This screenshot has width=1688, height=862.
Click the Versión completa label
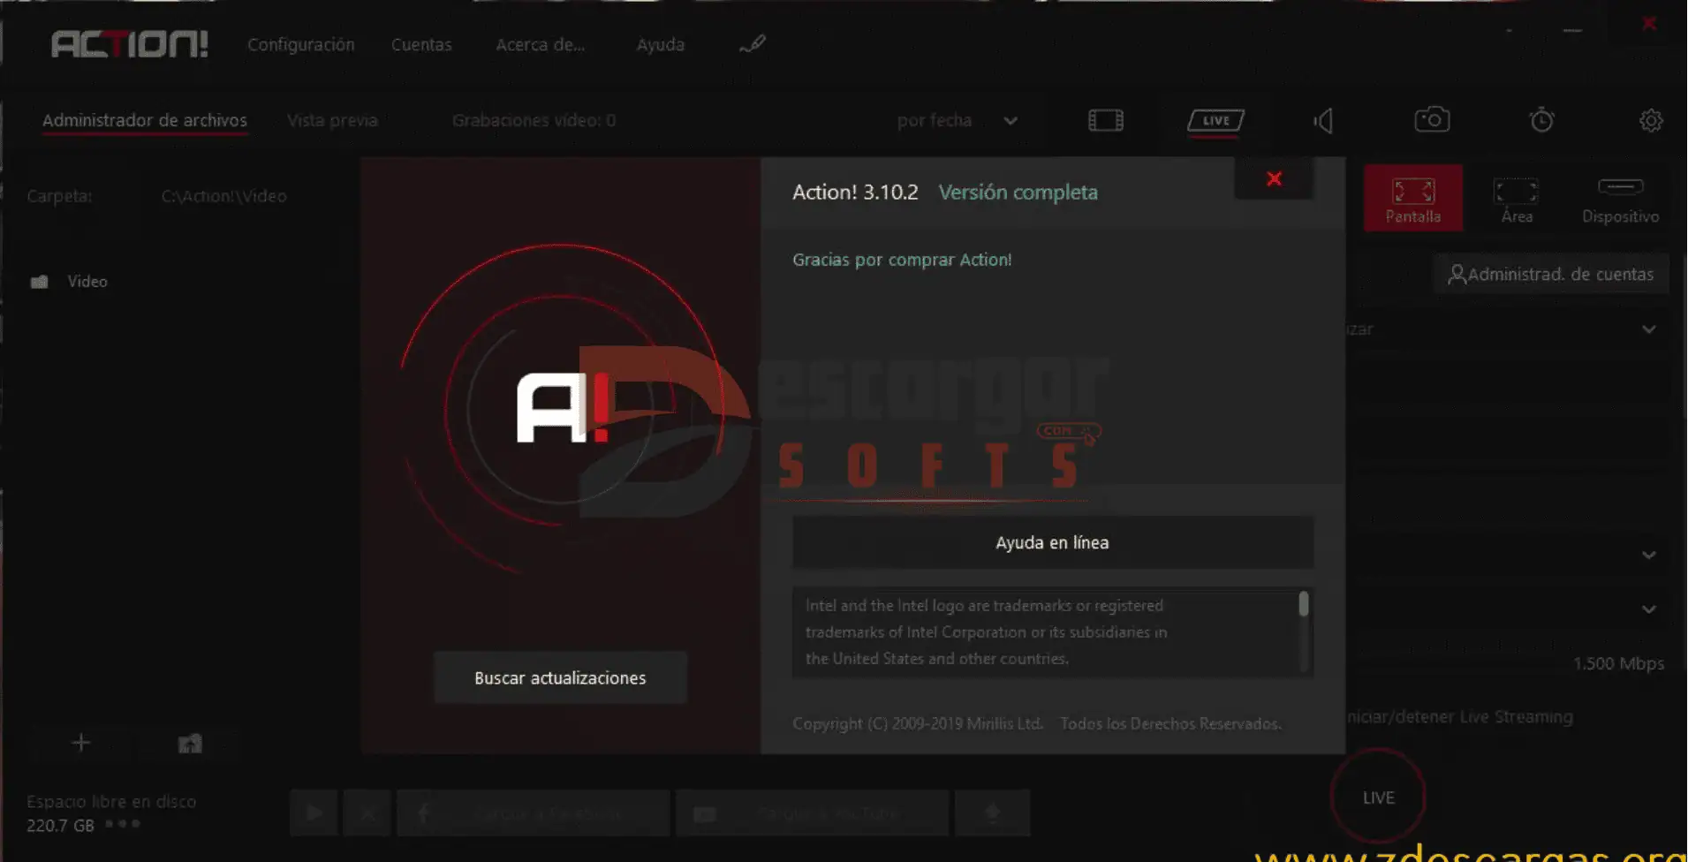tap(1018, 192)
